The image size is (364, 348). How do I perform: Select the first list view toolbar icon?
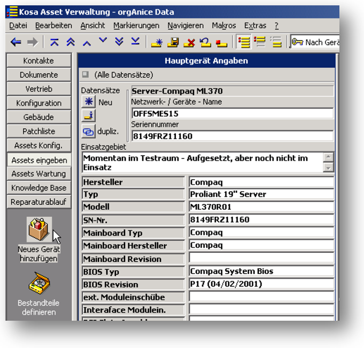(244, 42)
